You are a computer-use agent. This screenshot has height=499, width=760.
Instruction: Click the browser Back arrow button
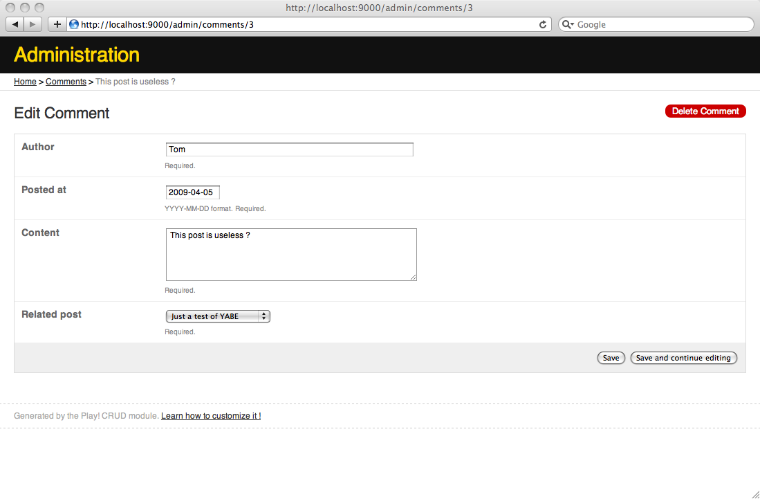15,24
